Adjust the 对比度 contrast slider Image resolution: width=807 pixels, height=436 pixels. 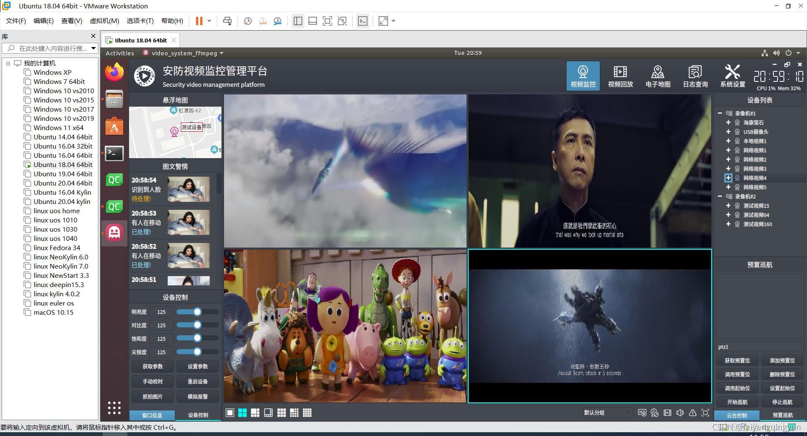pos(198,325)
